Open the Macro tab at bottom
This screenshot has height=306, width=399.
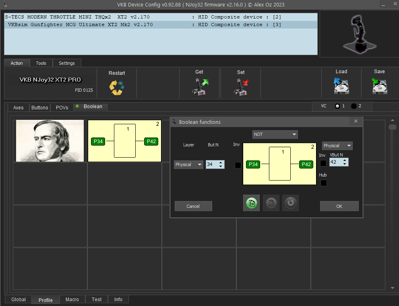[72, 300]
